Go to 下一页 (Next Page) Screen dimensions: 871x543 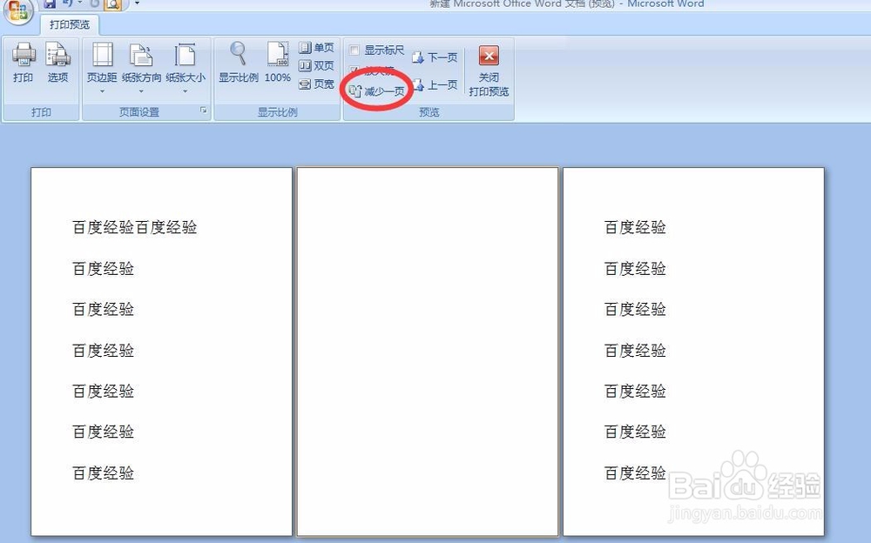click(x=435, y=57)
